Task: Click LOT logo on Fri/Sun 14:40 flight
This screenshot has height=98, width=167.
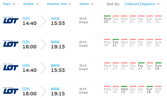Action: coord(11,67)
